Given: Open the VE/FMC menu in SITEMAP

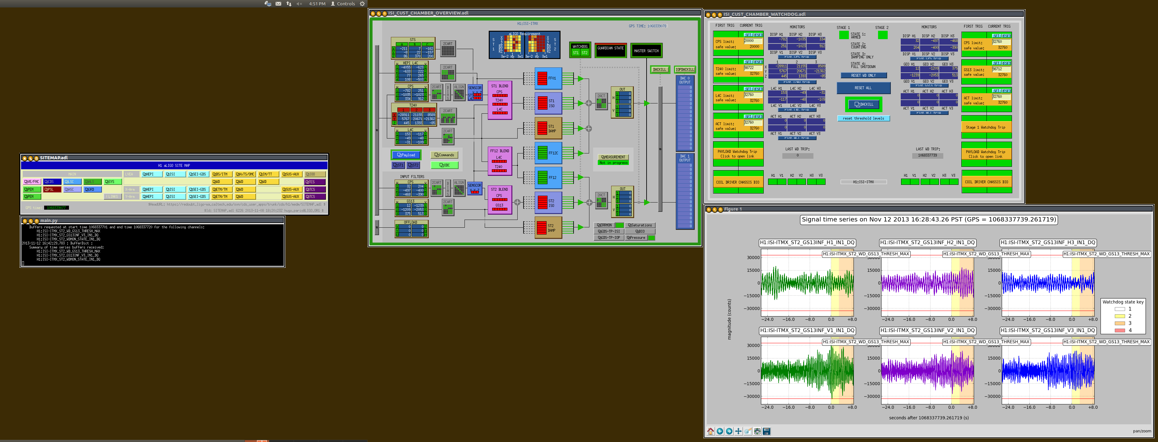Looking at the screenshot, I should click(32, 182).
